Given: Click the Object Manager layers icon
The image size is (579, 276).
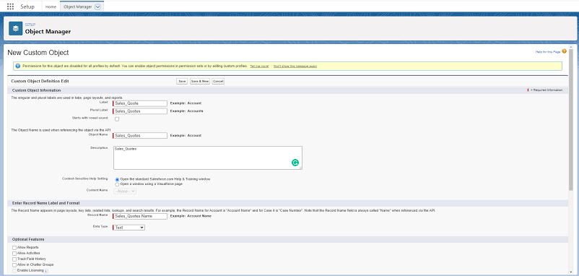Looking at the screenshot, I should click(15, 28).
